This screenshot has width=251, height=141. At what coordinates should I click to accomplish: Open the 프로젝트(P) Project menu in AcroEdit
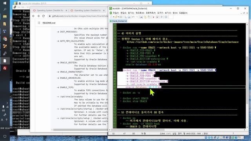click(x=151, y=13)
